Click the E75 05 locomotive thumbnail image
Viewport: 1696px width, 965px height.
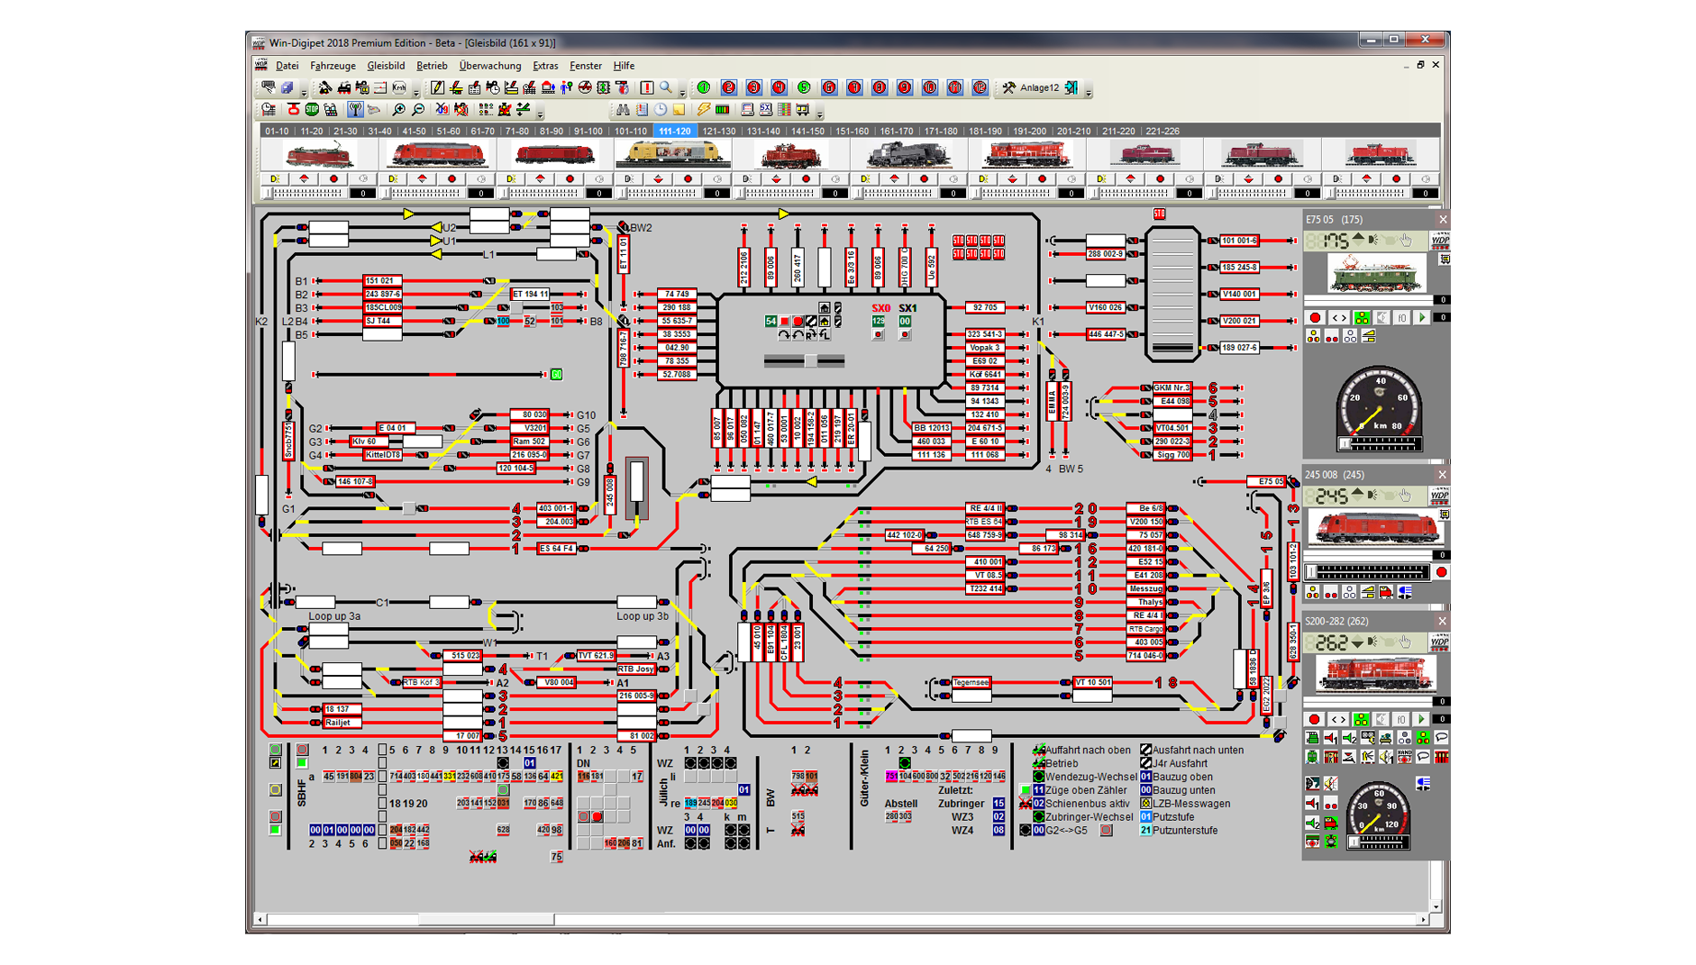[x=1377, y=272]
